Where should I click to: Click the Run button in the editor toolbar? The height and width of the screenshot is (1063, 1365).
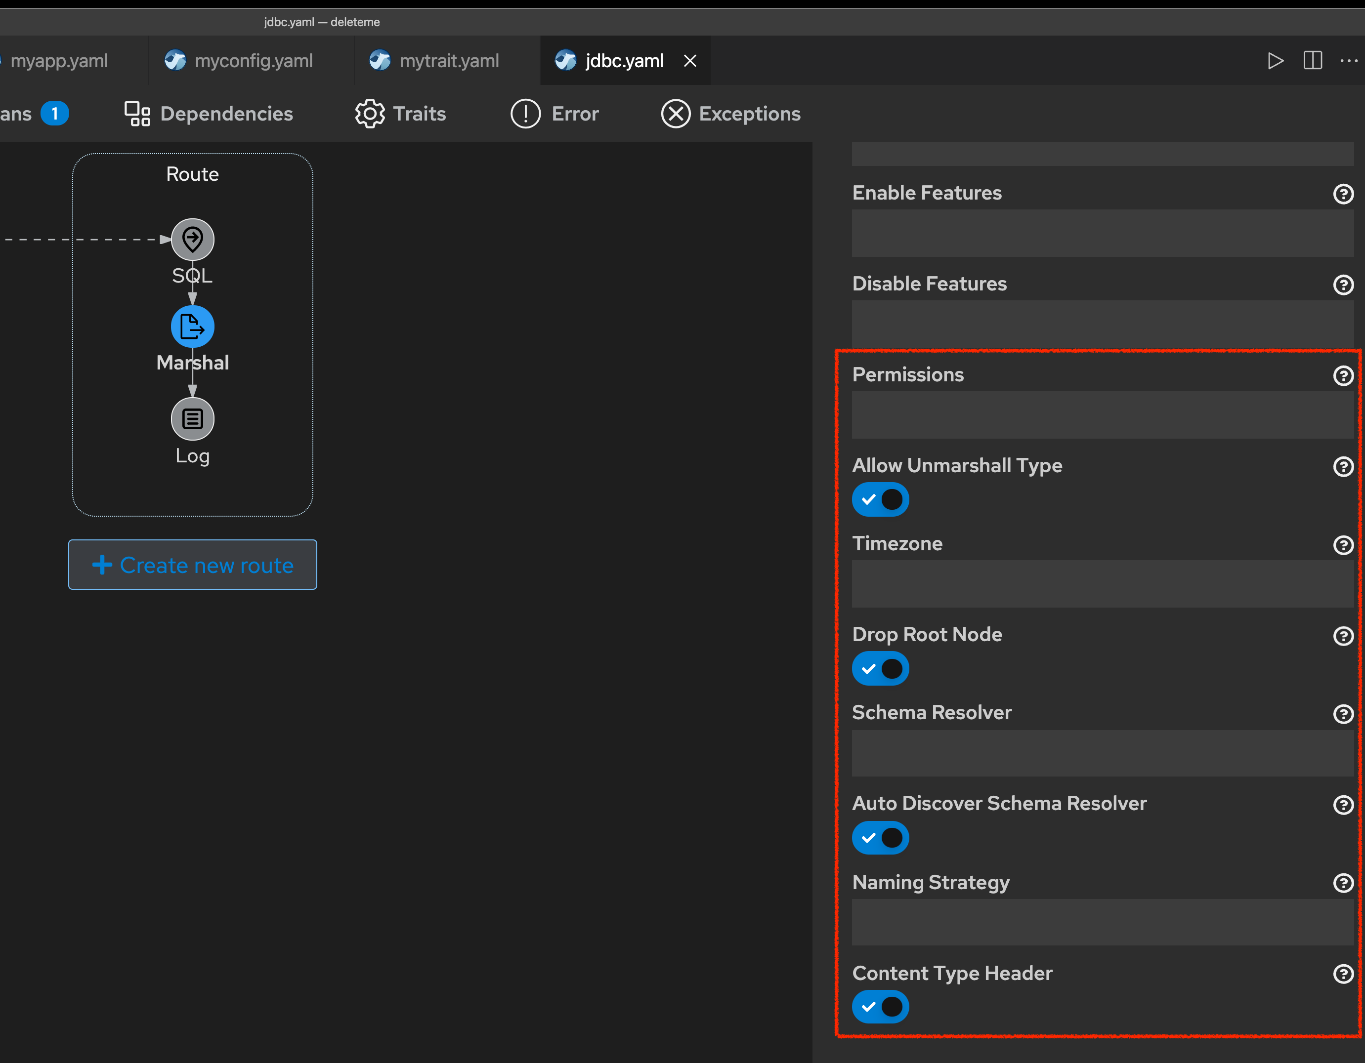pyautogui.click(x=1276, y=61)
